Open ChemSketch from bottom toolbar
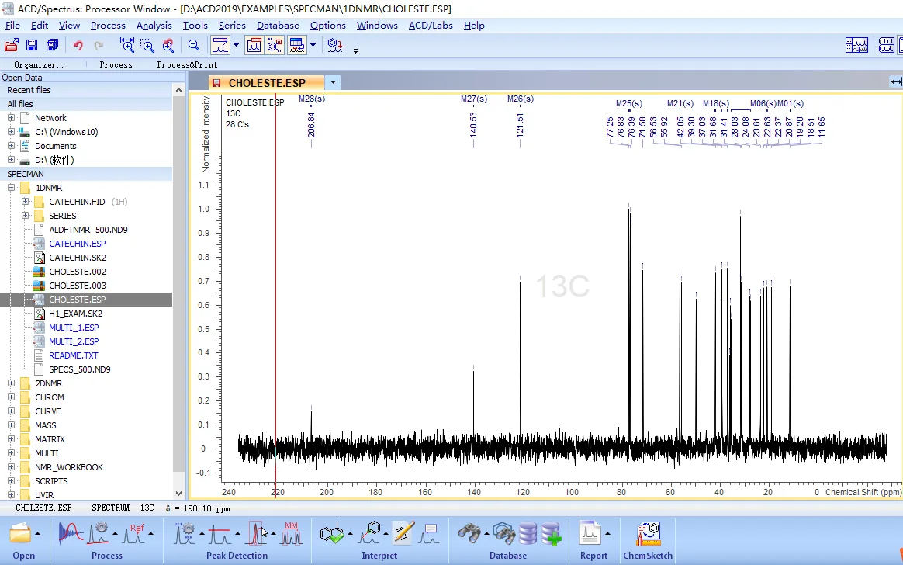Viewport: 903px width, 565px height. [647, 540]
